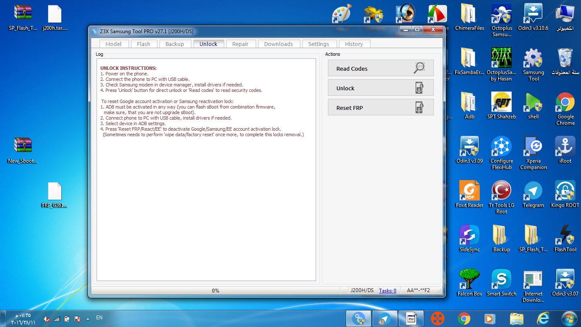Open the Tasks: 0 link
Image resolution: width=581 pixels, height=327 pixels.
pos(387,290)
